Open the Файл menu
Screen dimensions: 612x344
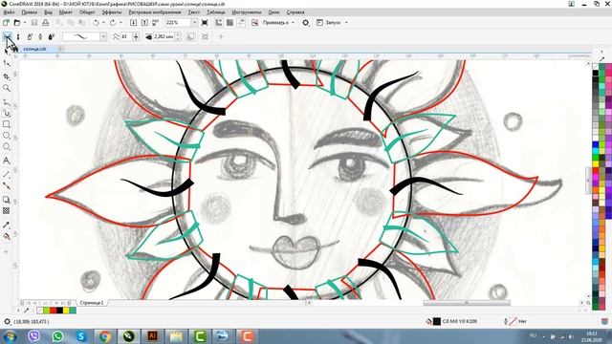[9, 12]
